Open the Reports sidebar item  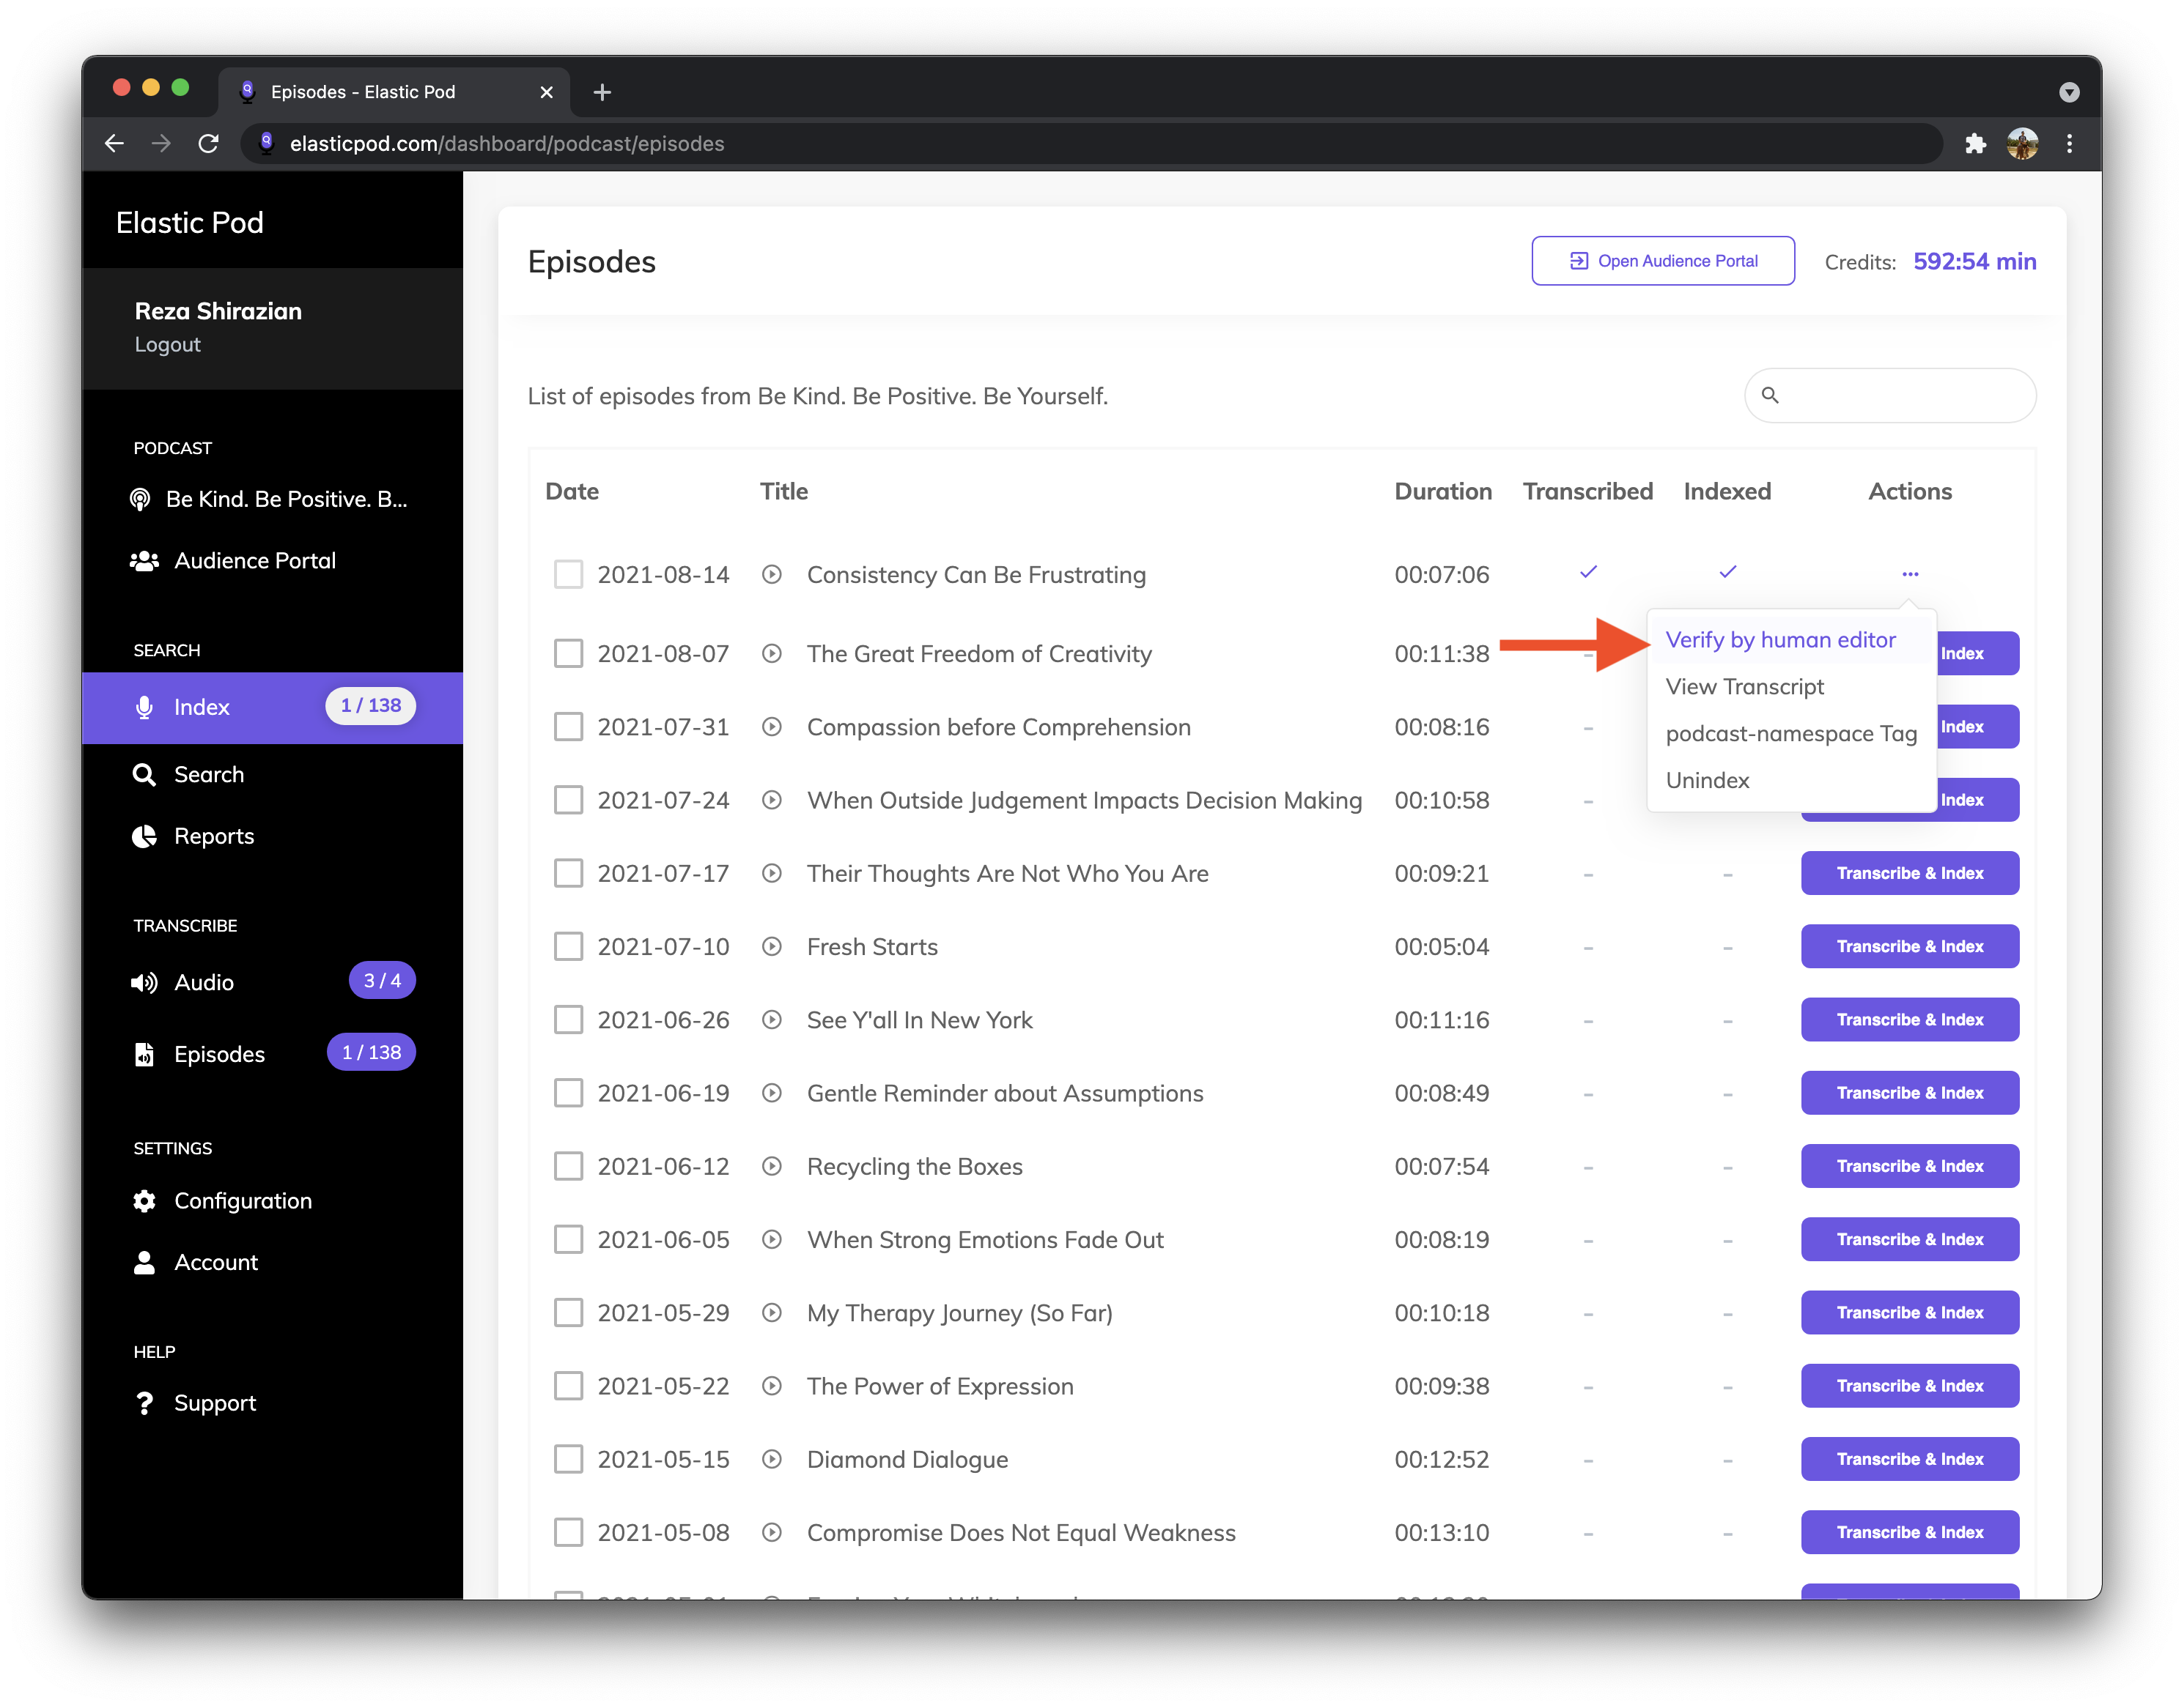[194, 836]
